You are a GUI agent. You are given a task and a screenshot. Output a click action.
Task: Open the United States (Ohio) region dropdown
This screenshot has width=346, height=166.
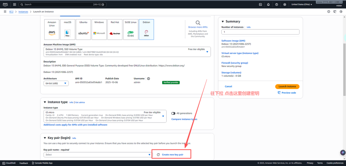click(302, 4)
